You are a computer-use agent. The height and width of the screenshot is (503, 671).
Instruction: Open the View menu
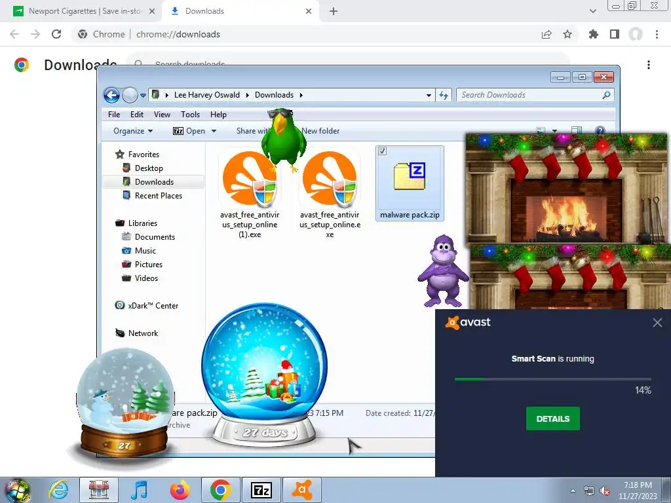[x=163, y=114]
